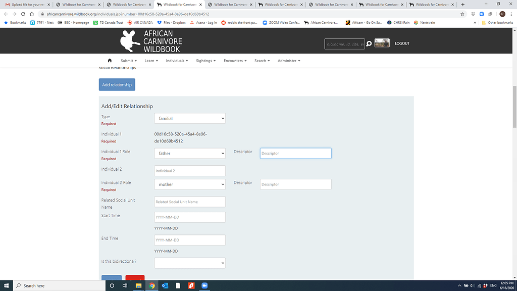The width and height of the screenshot is (517, 291).
Task: Click the Add relationship button
Action: pyautogui.click(x=117, y=85)
